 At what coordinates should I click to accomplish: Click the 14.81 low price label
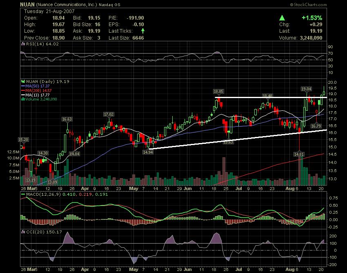point(299,154)
